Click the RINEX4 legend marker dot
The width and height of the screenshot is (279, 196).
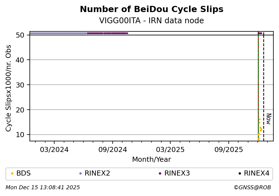[240, 174]
